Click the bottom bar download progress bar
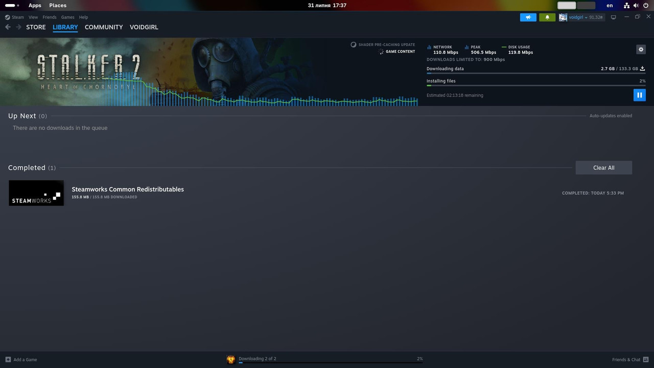The image size is (654, 368). 331,362
